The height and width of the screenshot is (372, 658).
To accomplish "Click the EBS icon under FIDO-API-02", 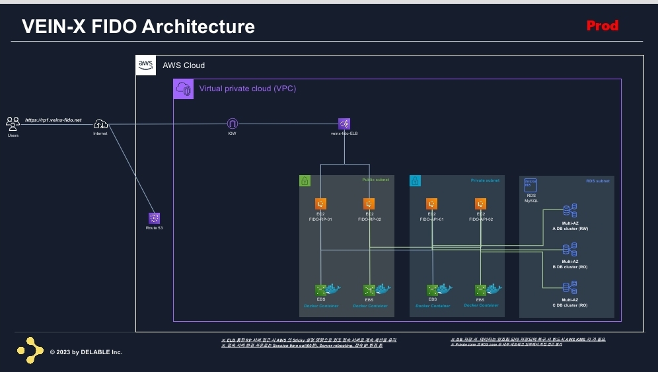I will [480, 290].
